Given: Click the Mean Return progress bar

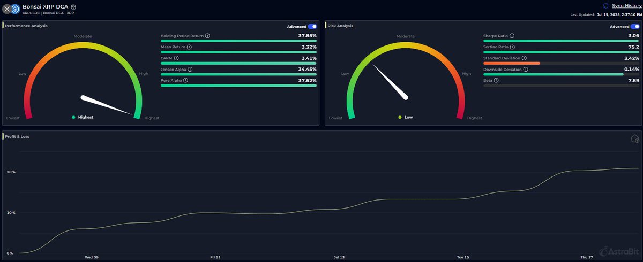Looking at the screenshot, I should click(238, 52).
